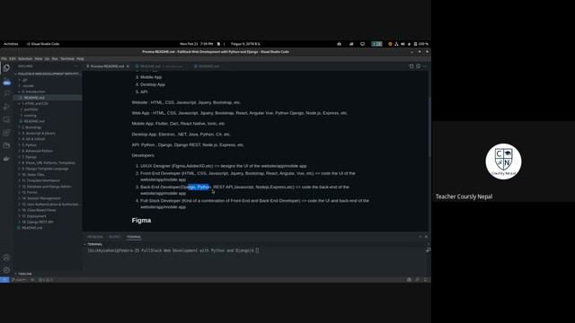Click the git branch status item
This screenshot has height=323, width=575.
point(19,279)
